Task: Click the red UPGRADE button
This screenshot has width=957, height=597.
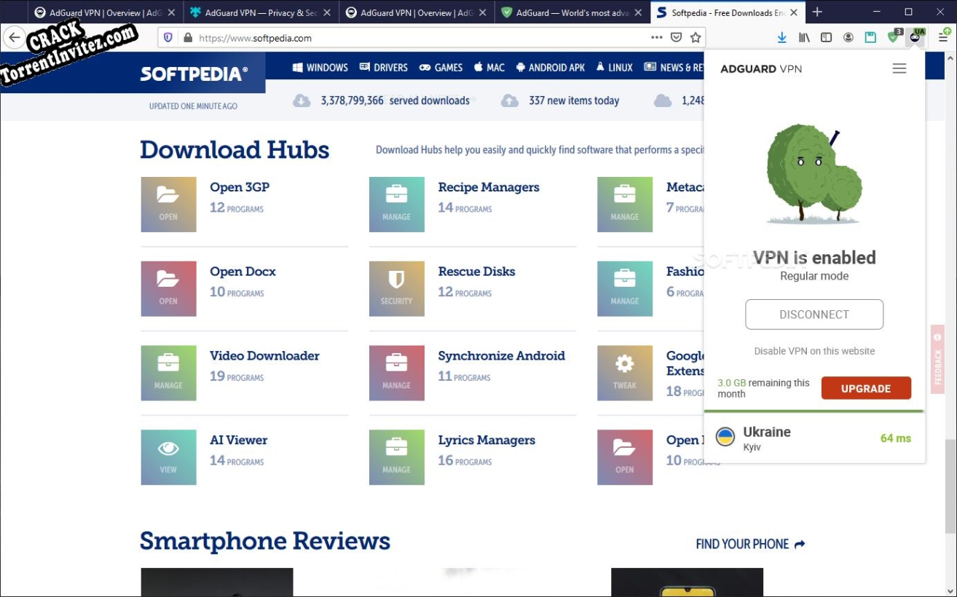Action: 866,388
